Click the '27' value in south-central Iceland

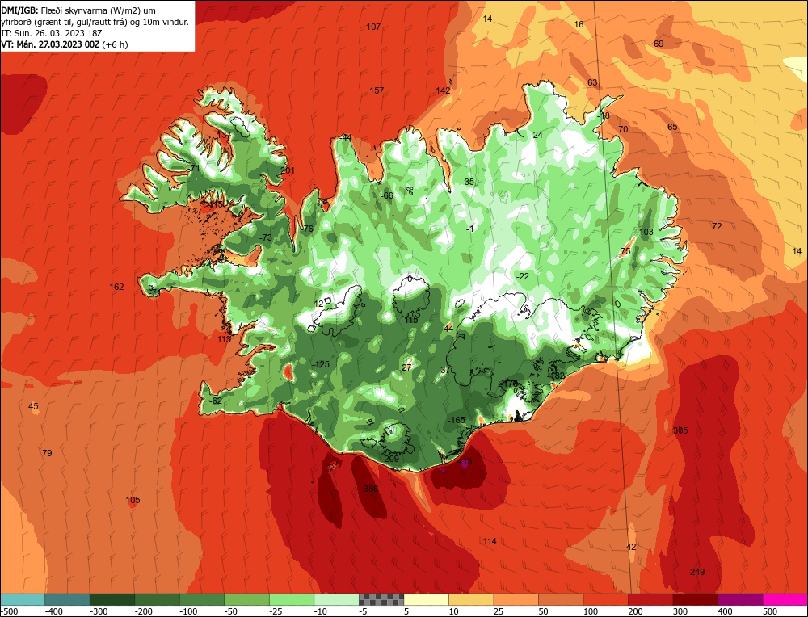click(407, 367)
